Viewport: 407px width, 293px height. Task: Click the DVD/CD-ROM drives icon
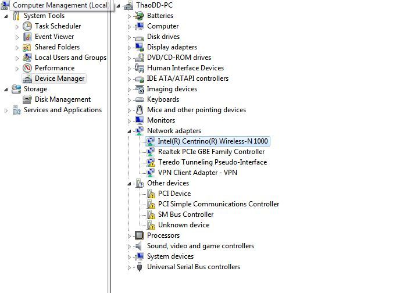click(140, 58)
